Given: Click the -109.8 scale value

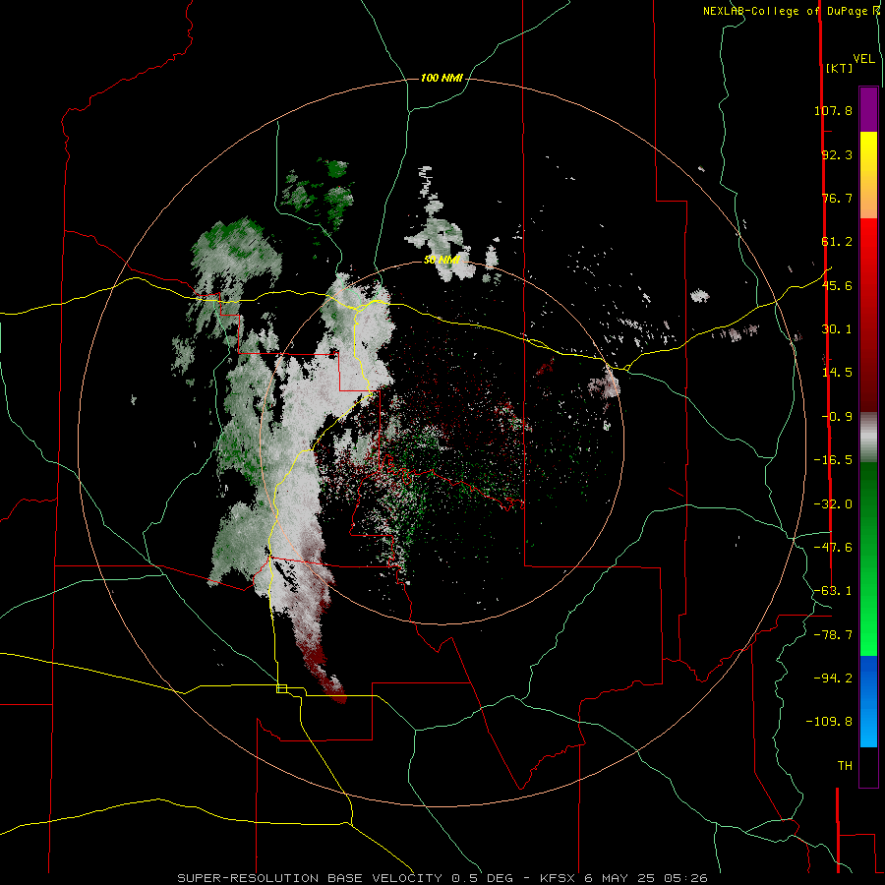Looking at the screenshot, I should coord(829,722).
